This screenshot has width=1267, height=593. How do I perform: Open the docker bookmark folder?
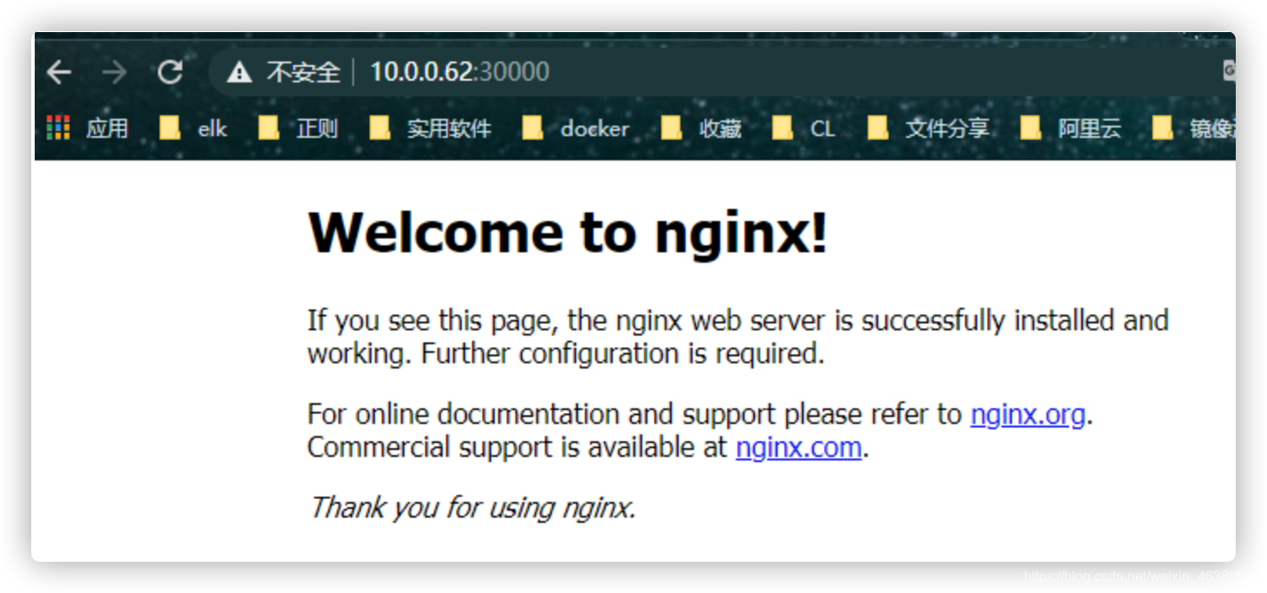pos(576,128)
